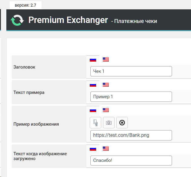191x177 pixels.
Task: Select Russian flag for Текст примера
Action: (93, 85)
